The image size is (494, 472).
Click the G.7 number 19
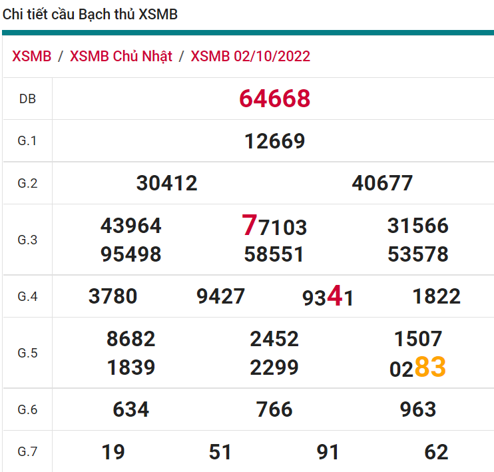coord(113,452)
